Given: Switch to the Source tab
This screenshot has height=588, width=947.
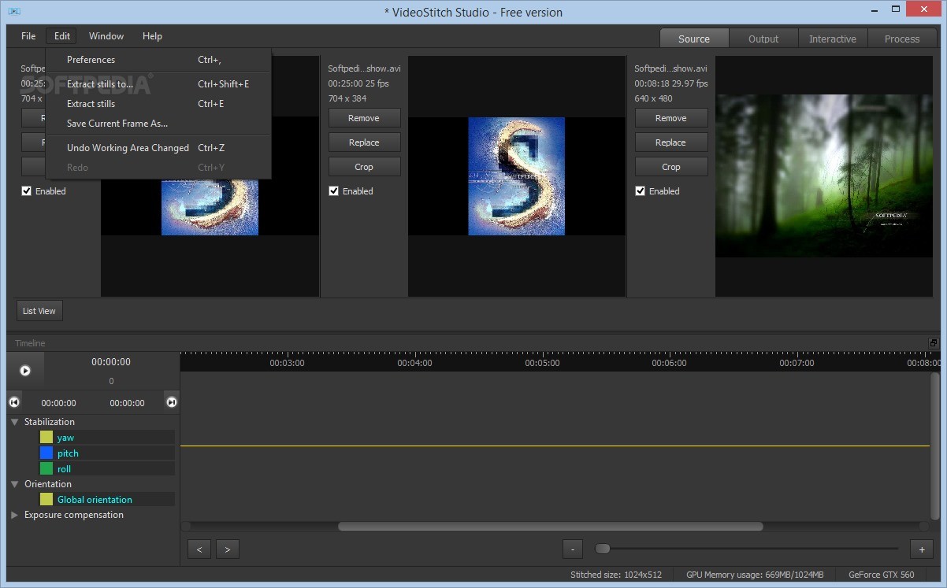Looking at the screenshot, I should [x=694, y=39].
